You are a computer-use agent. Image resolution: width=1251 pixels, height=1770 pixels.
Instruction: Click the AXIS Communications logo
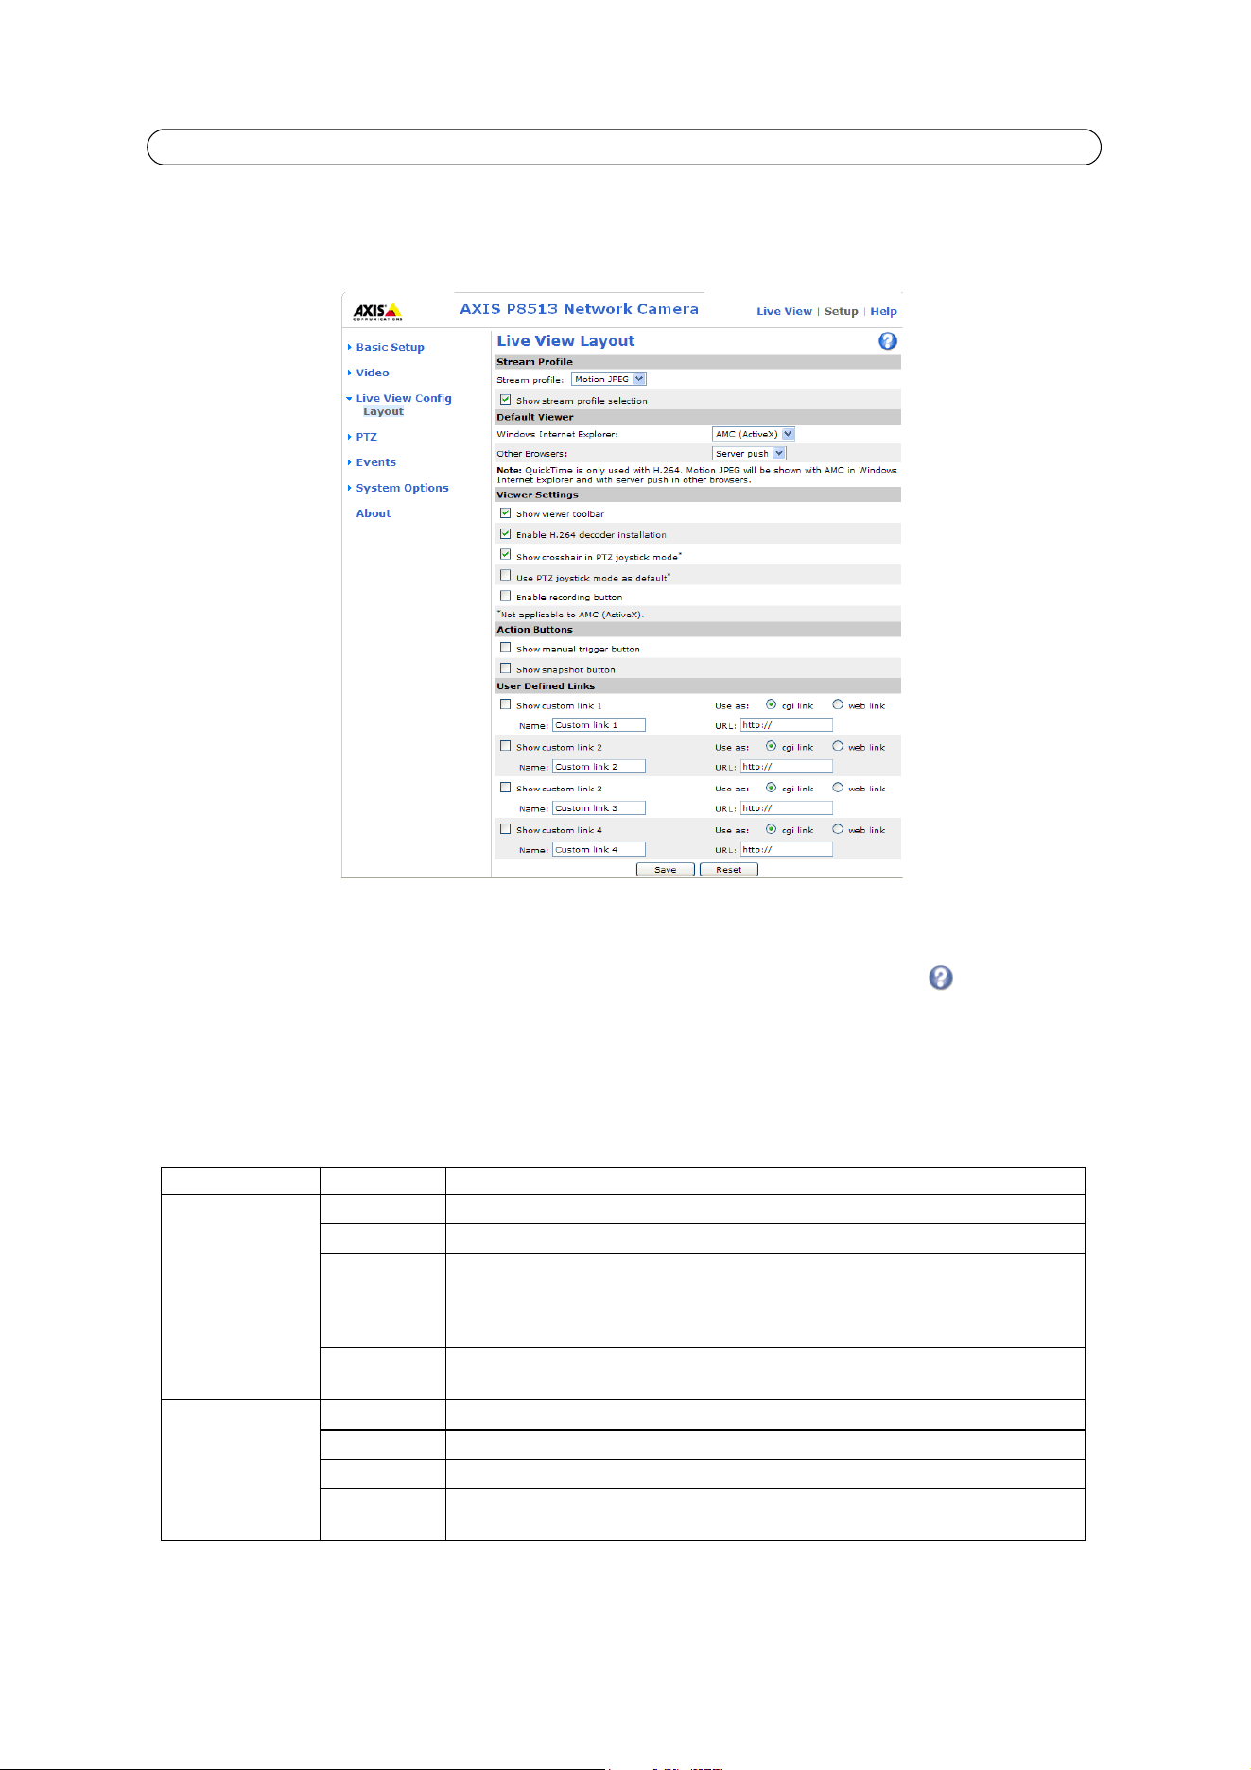coord(377,311)
